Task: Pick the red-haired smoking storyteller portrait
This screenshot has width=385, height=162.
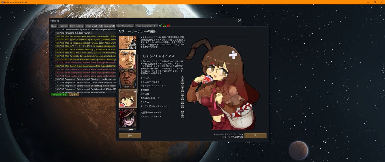Action: pos(128,42)
